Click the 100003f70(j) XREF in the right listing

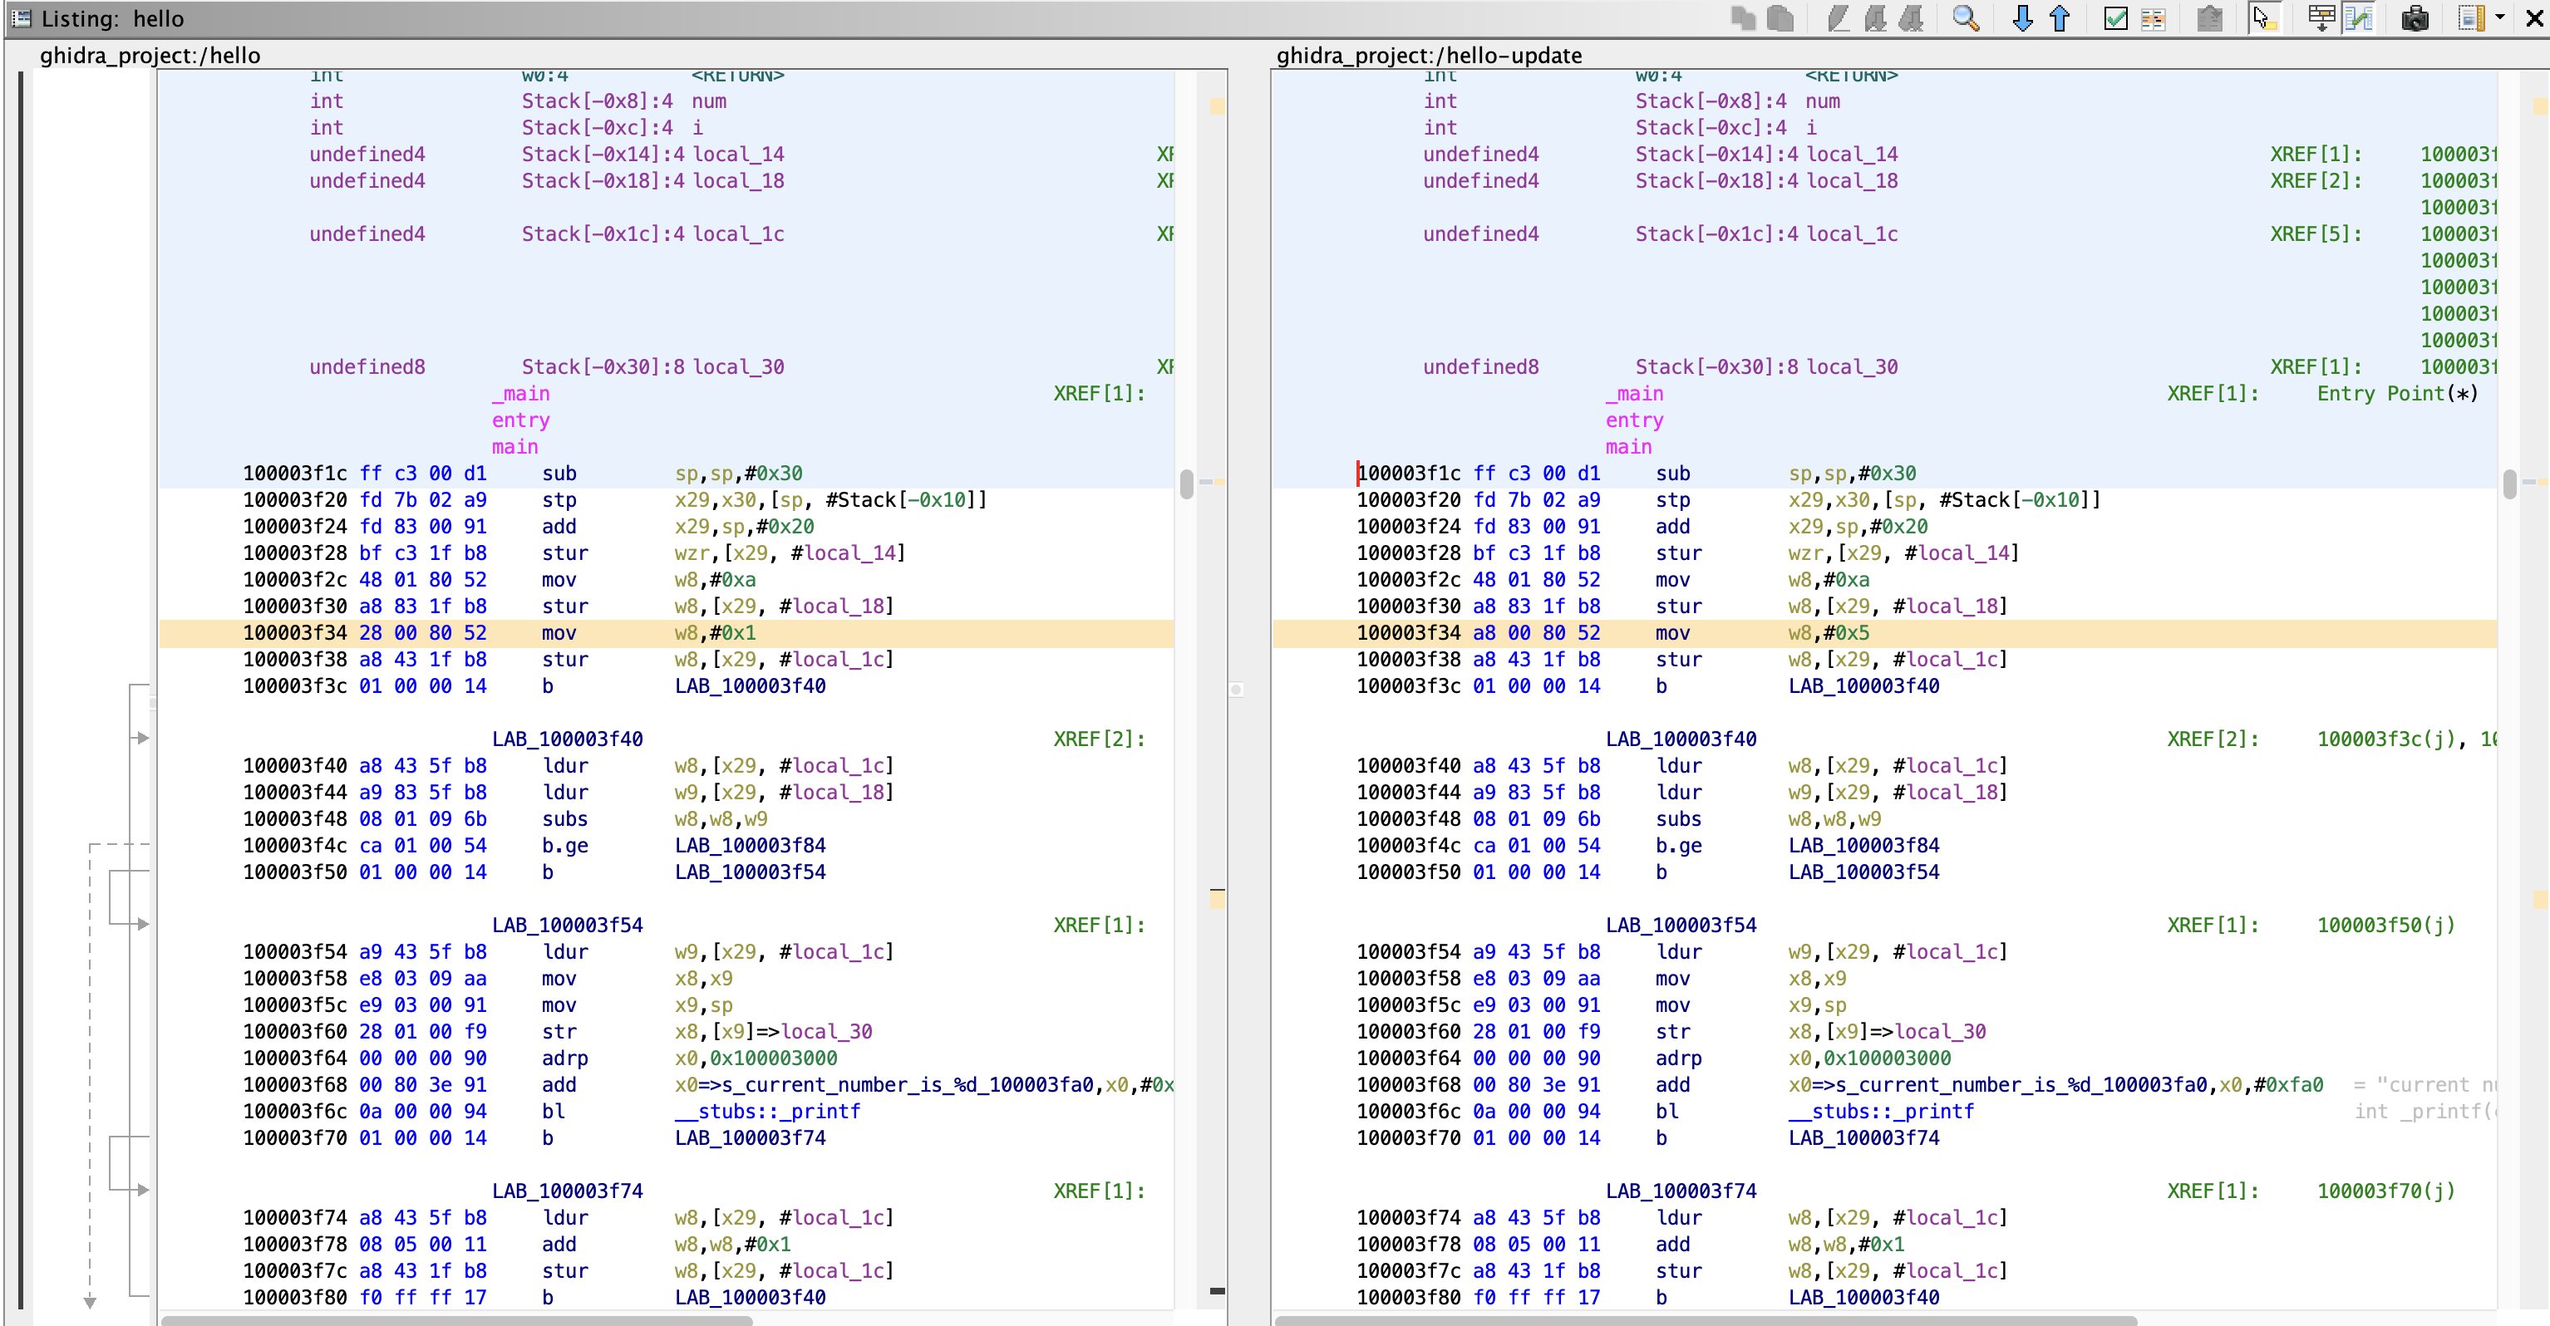[2386, 1191]
